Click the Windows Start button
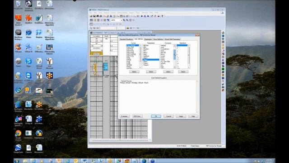 [x=17, y=161]
